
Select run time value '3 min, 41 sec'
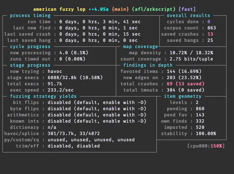tap(122, 22)
